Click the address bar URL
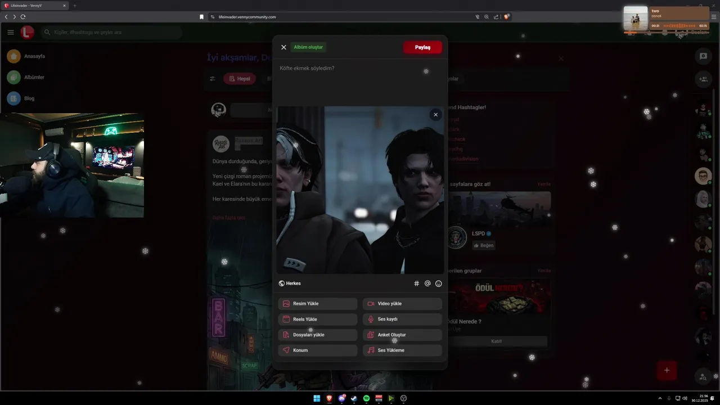This screenshot has height=405, width=720. coord(247,17)
